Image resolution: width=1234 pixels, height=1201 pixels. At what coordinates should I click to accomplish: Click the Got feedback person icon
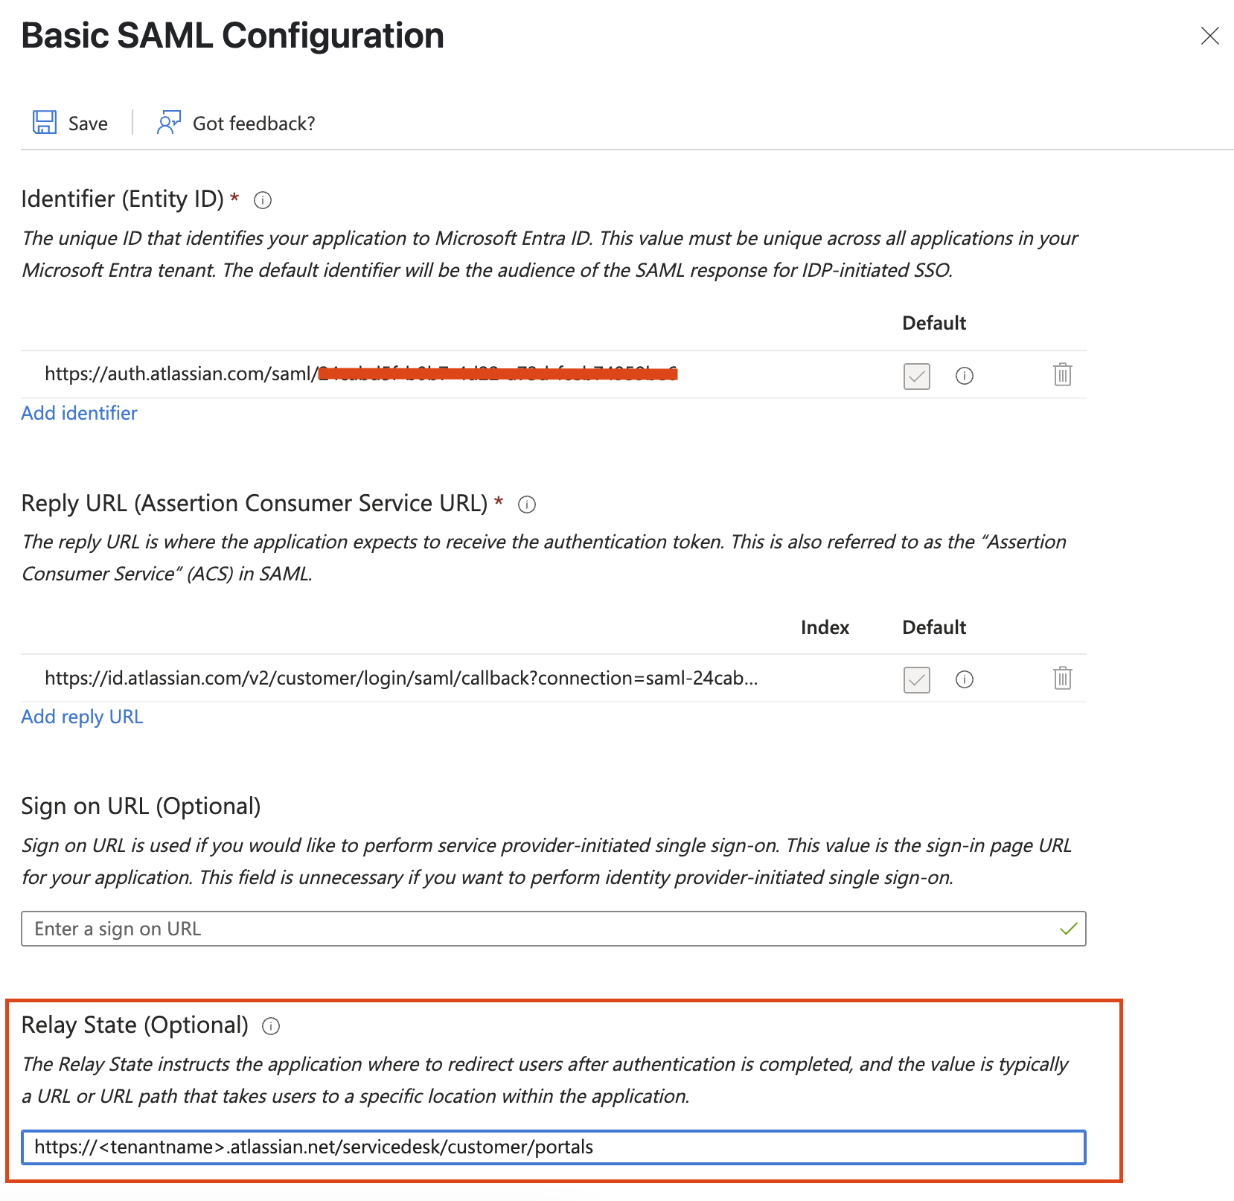(x=169, y=123)
